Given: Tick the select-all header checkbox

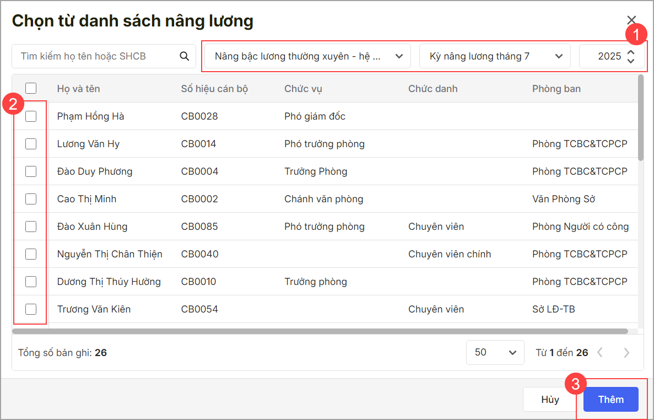Looking at the screenshot, I should tap(31, 88).
